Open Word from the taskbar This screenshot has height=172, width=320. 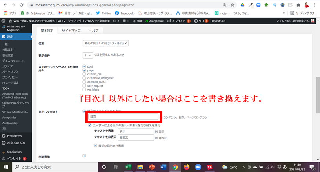point(163,167)
